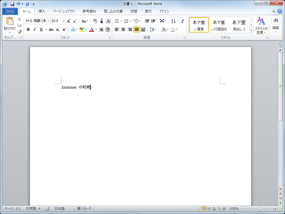Viewport: 285px width, 214px height.
Task: Click the Superscript icon
Action: (x=64, y=29)
